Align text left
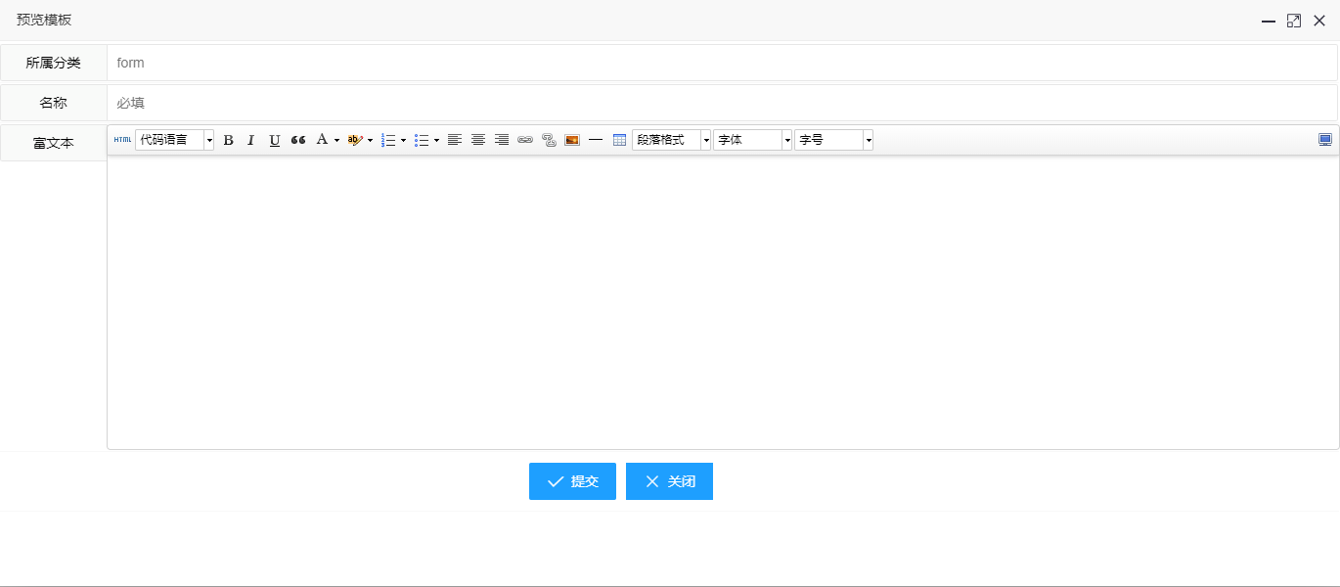 tap(455, 140)
